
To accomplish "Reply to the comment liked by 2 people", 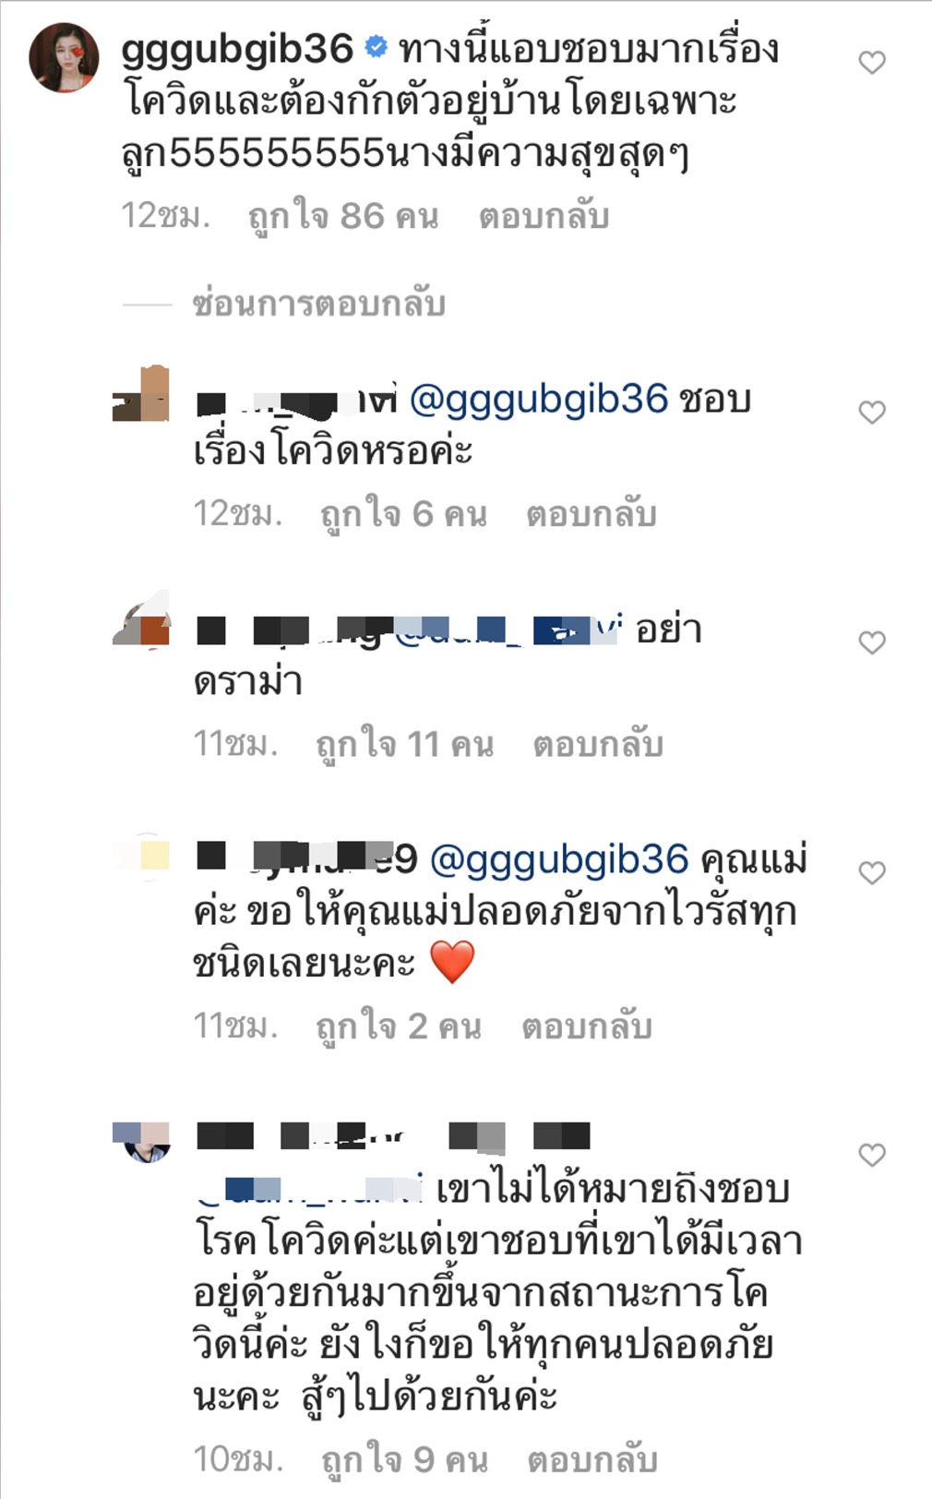I will [x=587, y=1026].
